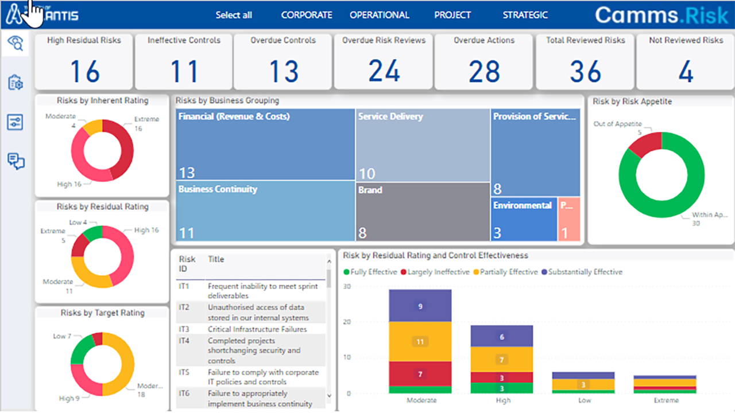Toggle Substantially Effective legend item

(581, 272)
